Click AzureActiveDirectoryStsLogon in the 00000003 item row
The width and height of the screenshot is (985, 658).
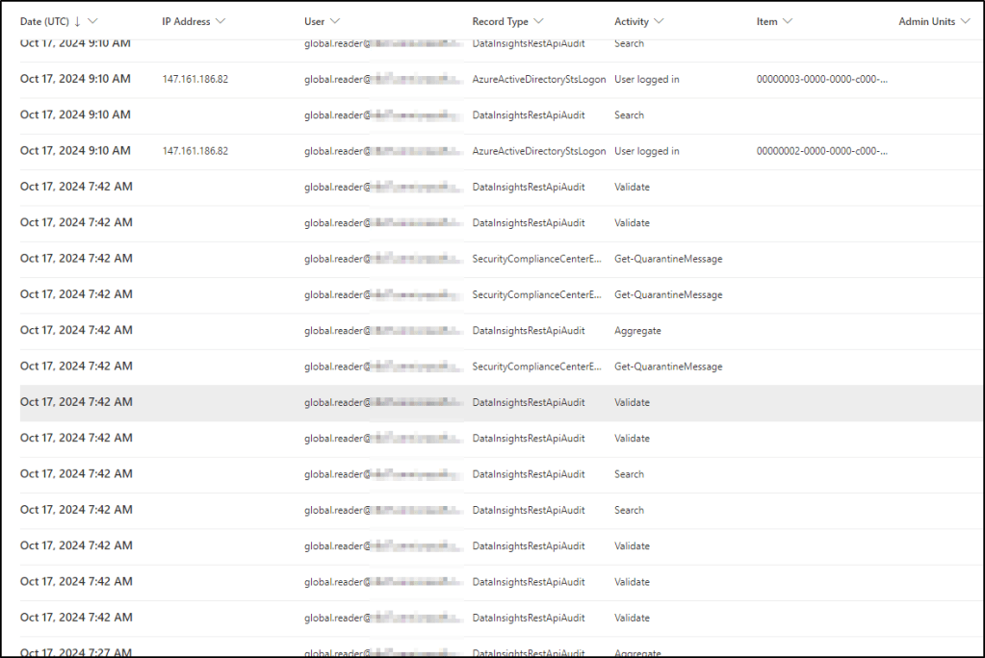click(x=539, y=80)
